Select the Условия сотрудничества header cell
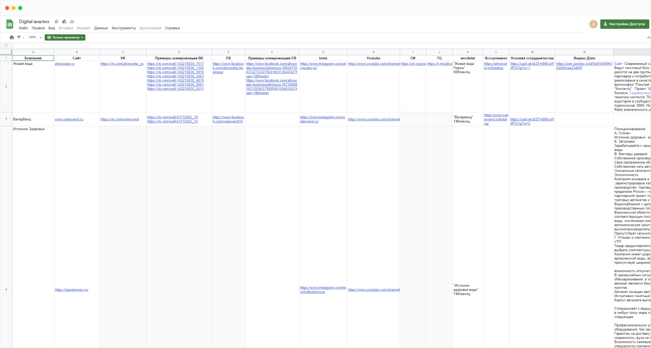 pyautogui.click(x=532, y=58)
